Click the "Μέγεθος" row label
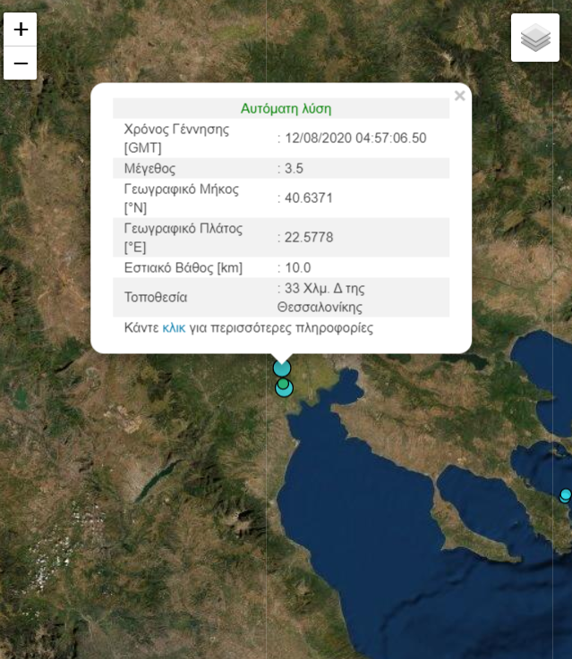This screenshot has height=659, width=572. click(x=149, y=168)
